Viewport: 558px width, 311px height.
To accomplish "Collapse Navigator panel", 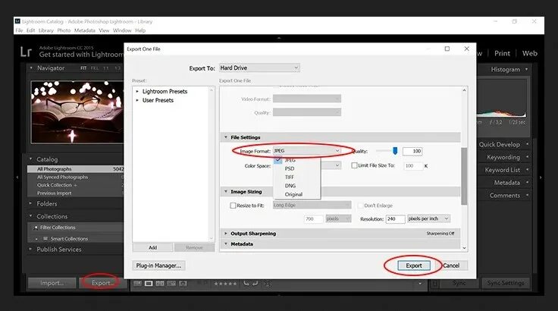I will [31, 68].
